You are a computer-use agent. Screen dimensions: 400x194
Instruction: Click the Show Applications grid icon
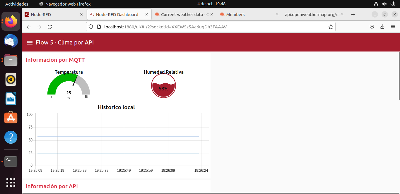pos(11,183)
